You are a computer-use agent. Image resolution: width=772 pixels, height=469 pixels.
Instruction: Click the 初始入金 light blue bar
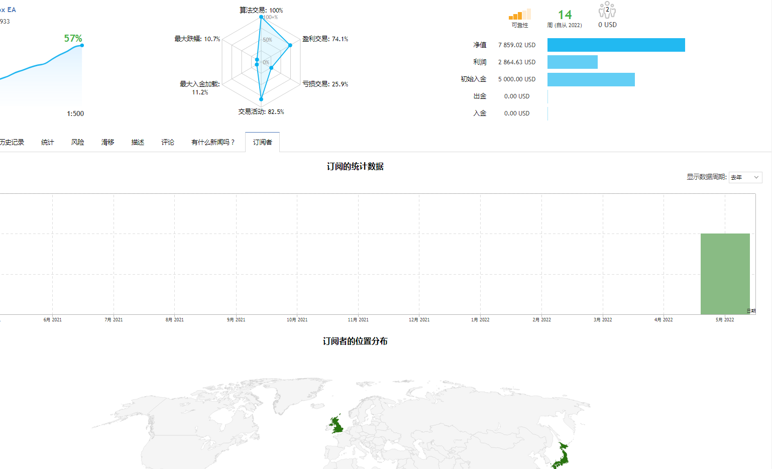591,79
